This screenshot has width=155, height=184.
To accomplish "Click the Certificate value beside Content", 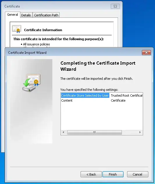I will 118,100.
